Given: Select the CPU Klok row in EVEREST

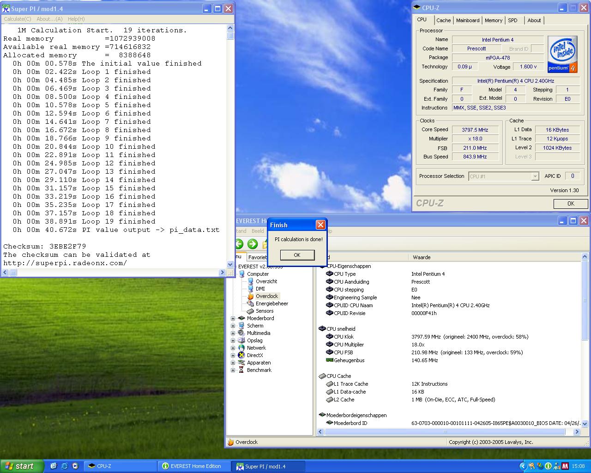Looking at the screenshot, I should click(448, 337).
